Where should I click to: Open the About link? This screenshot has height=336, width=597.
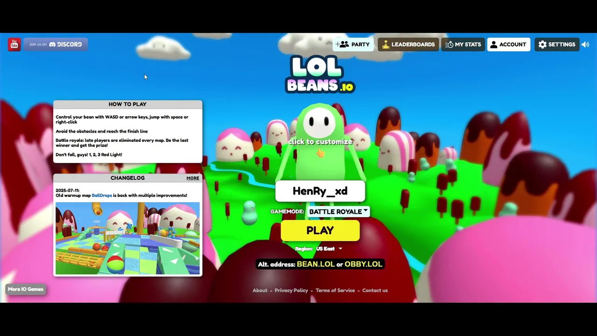click(260, 290)
